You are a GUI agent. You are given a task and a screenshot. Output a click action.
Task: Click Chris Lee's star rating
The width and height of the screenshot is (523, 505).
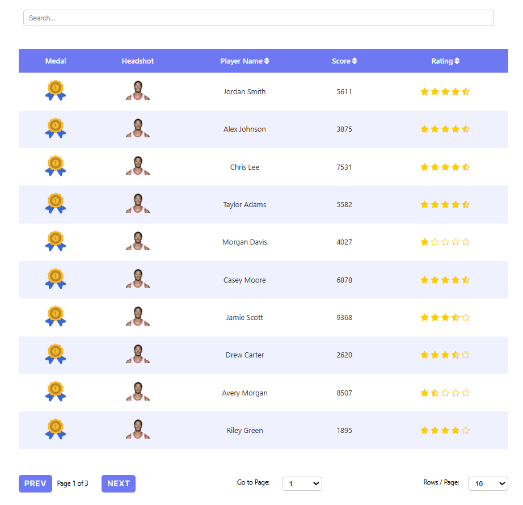tap(445, 167)
